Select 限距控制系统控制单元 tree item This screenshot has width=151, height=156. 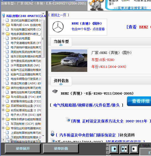click(26, 52)
